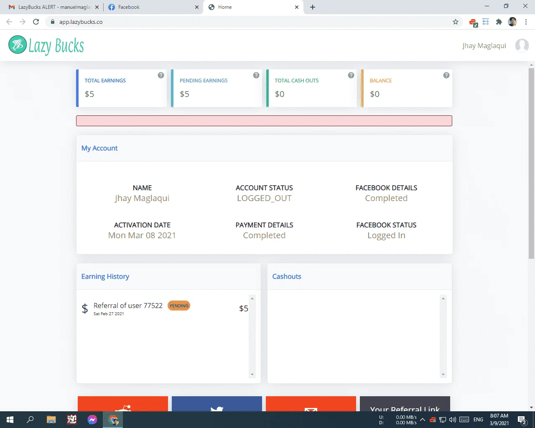Open the Chrome profile picture

coord(512,22)
